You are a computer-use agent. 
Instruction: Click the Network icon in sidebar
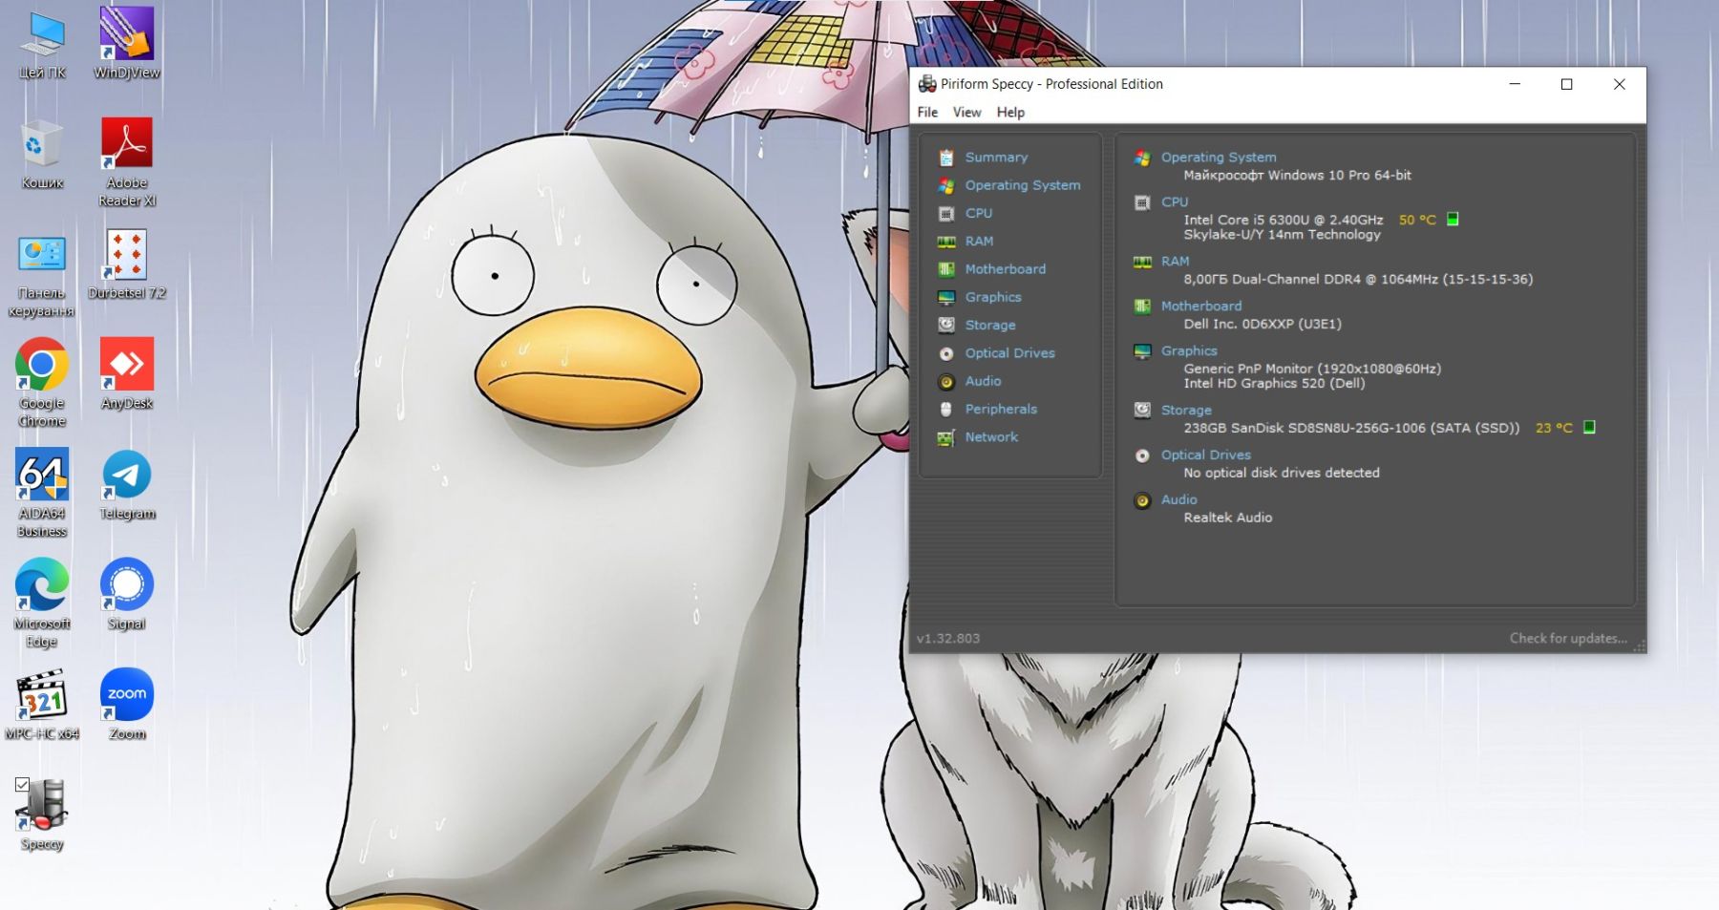946,437
